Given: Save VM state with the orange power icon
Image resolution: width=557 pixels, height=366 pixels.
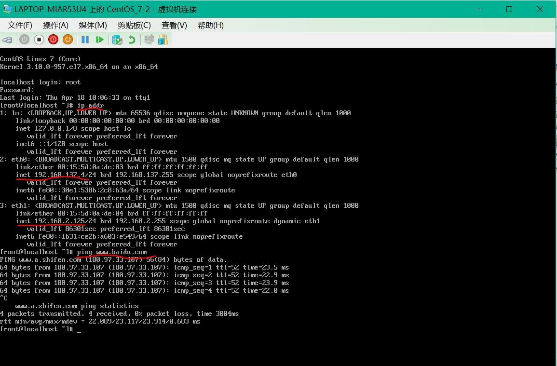Looking at the screenshot, I should [x=68, y=40].
